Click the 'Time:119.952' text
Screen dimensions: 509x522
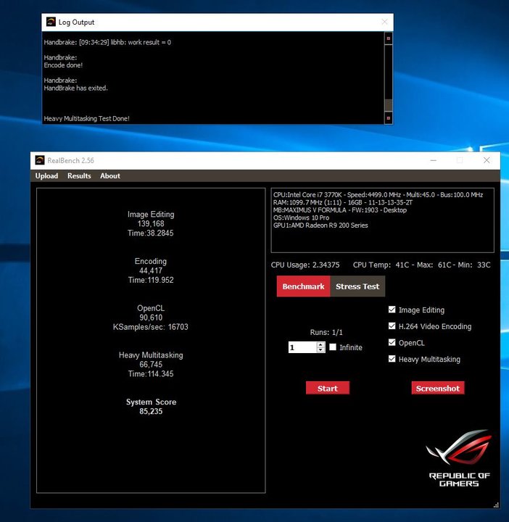(x=151, y=280)
